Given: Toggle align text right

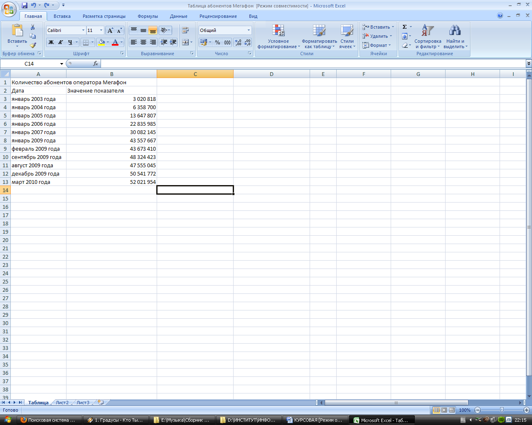Looking at the screenshot, I should (x=153, y=42).
